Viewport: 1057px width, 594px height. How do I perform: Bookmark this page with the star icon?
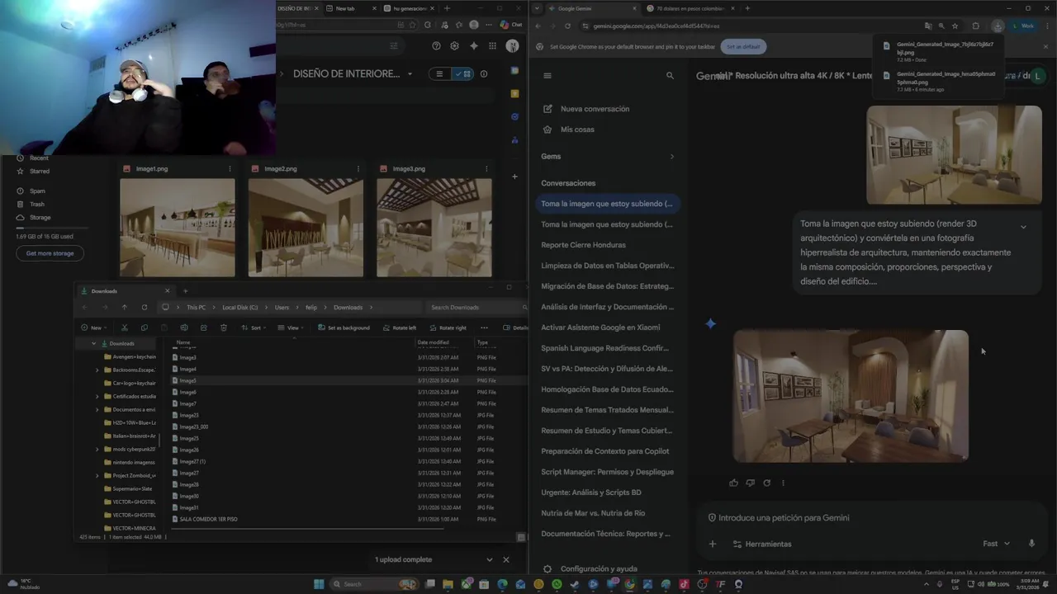click(x=955, y=26)
